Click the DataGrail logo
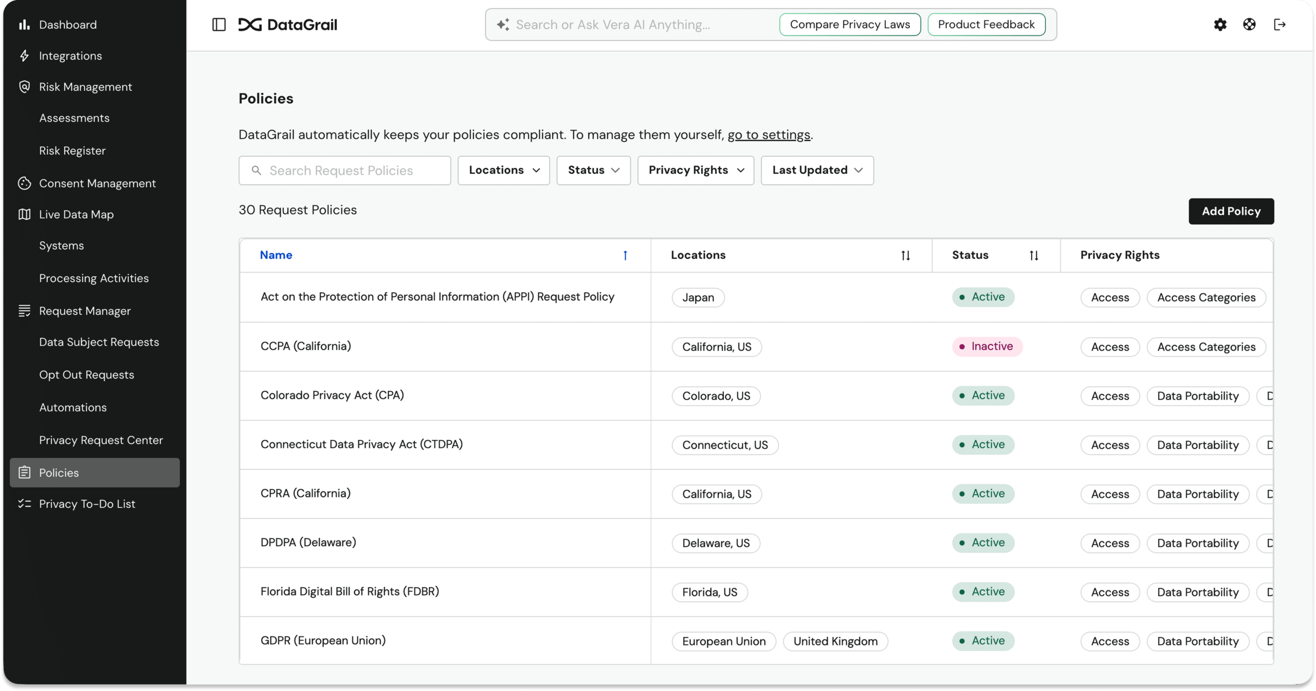Viewport: 1316px width, 691px height. coord(287,24)
